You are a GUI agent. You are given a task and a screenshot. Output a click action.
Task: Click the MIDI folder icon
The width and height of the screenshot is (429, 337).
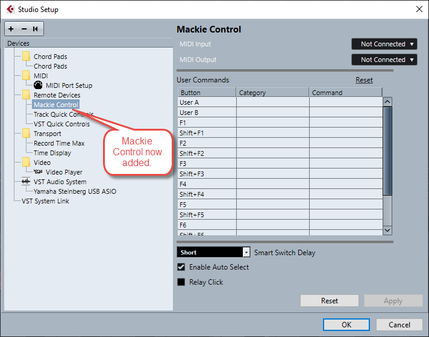pyautogui.click(x=27, y=75)
